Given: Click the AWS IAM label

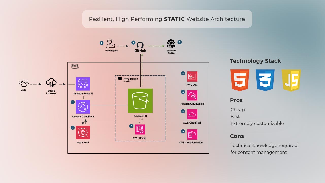Looking at the screenshot, I should pos(192,85).
